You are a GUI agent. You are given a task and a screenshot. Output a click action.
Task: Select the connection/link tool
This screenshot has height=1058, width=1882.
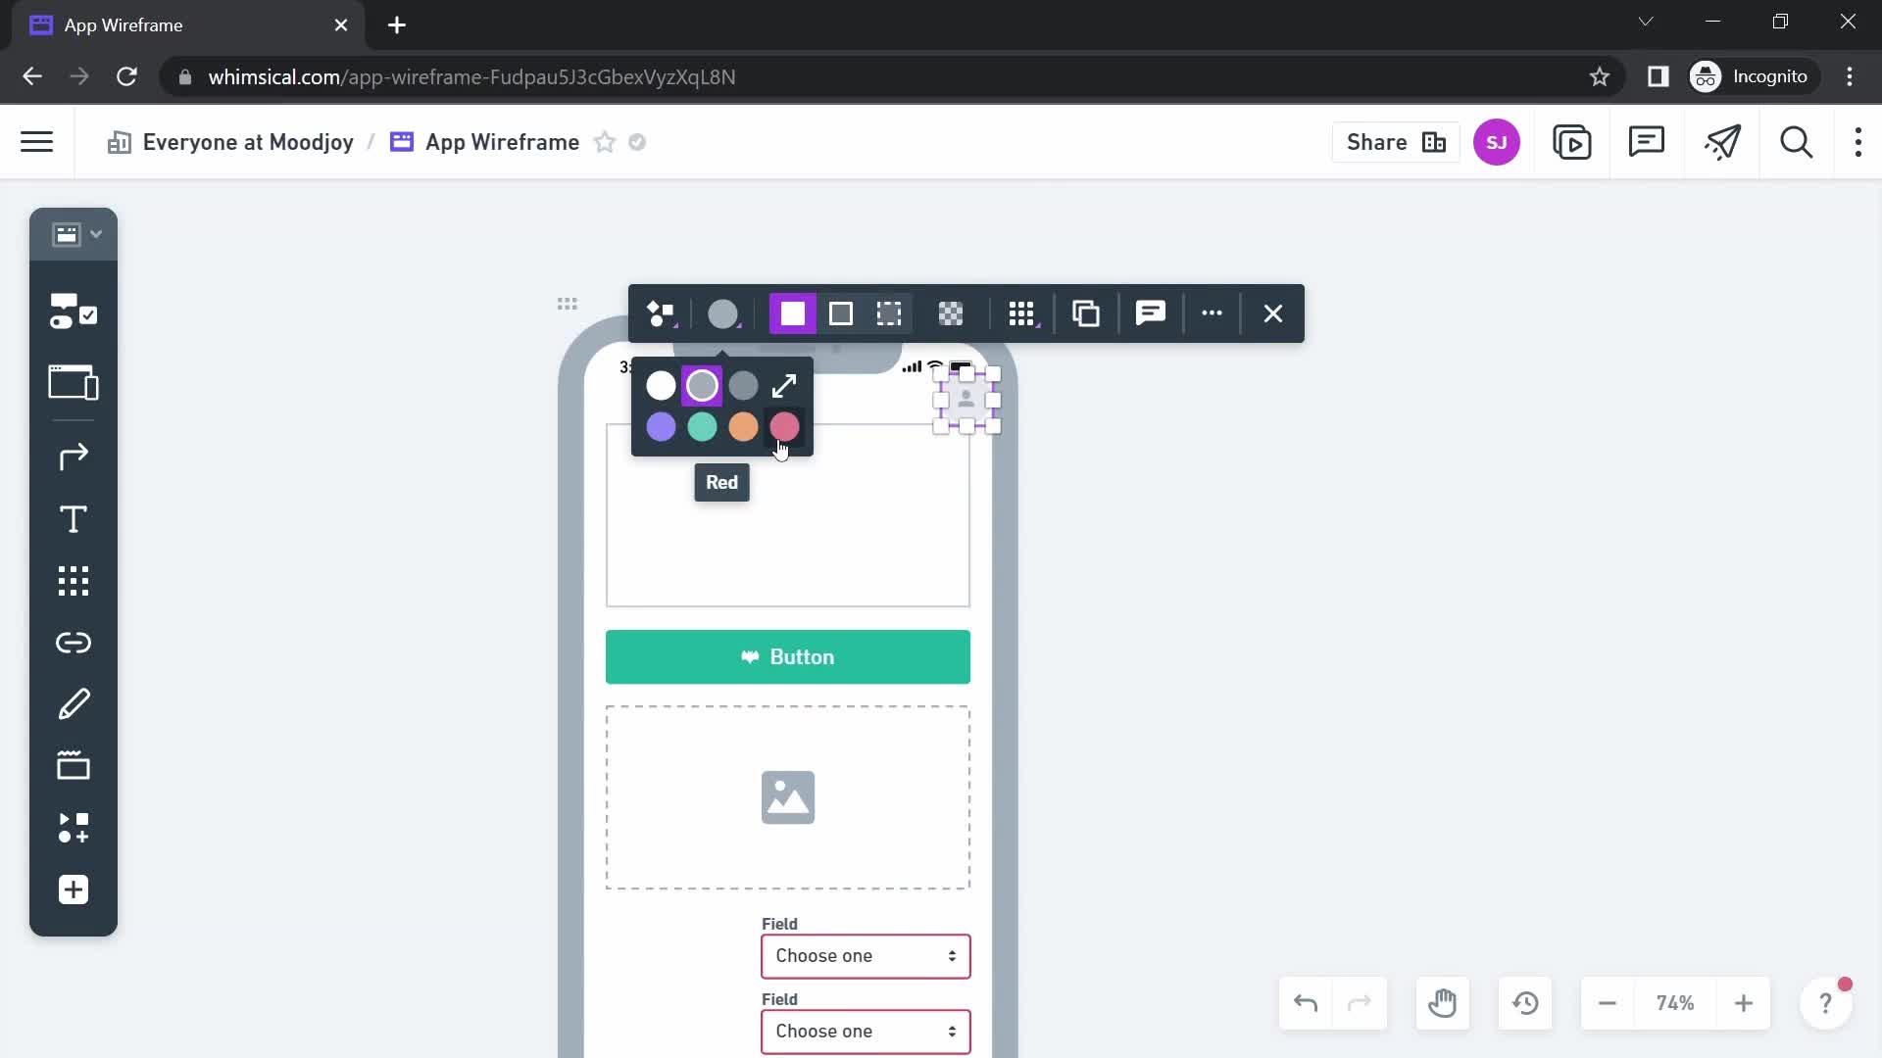tap(72, 644)
